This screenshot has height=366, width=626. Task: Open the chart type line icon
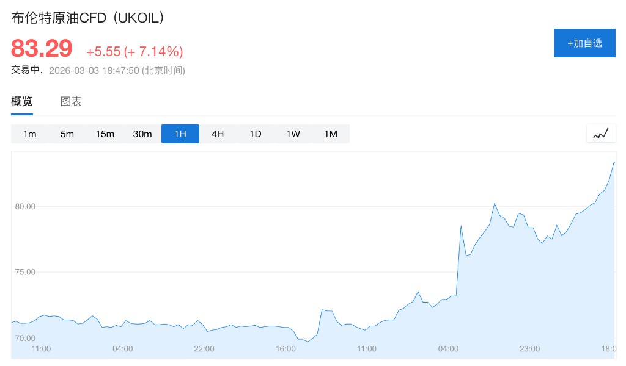point(600,134)
